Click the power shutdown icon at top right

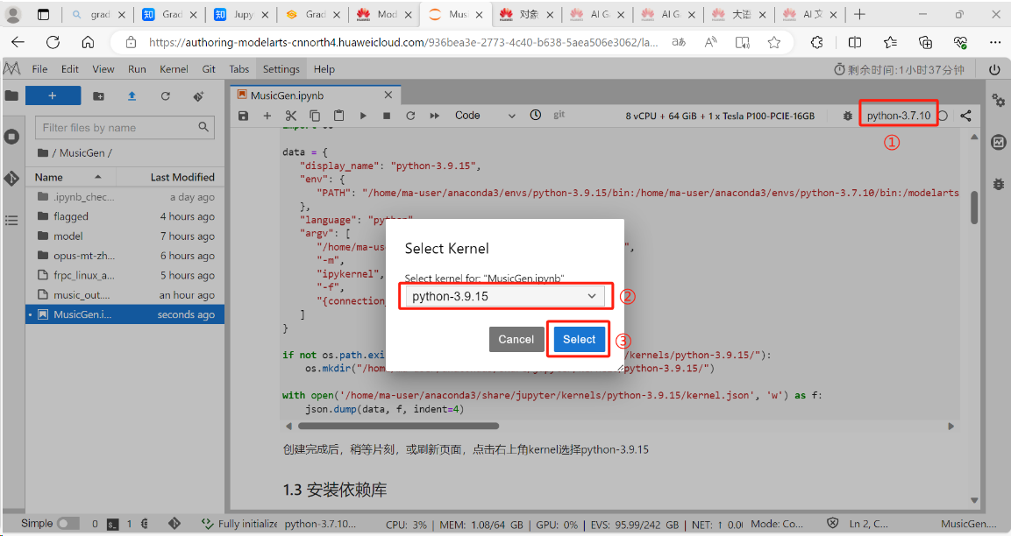pos(994,69)
